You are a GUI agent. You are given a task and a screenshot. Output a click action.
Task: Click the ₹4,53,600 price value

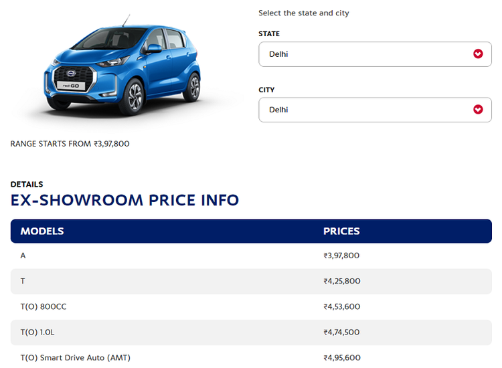click(341, 306)
